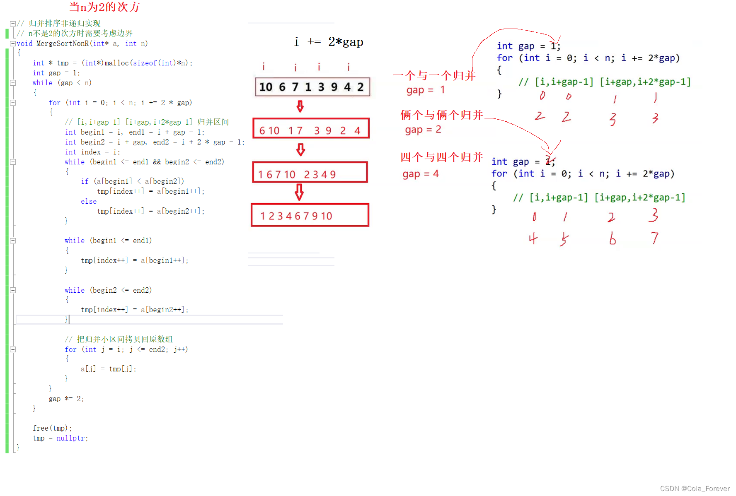
Task: Click the comment 把归并小区间拷贝回原数组
Action: click(119, 339)
